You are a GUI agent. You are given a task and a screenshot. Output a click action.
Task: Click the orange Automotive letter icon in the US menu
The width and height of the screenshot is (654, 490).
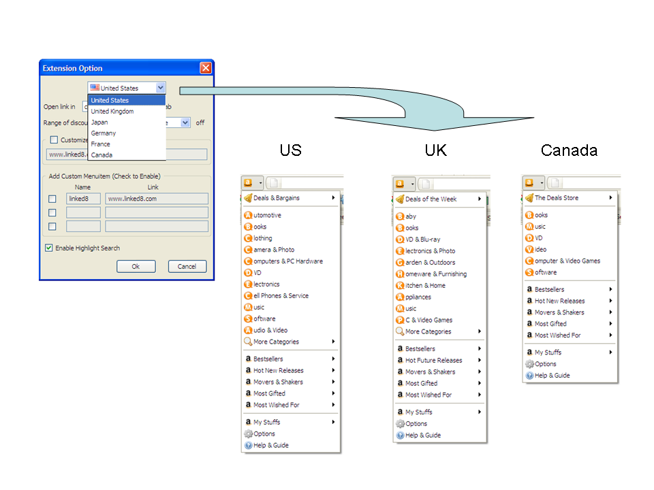248,215
